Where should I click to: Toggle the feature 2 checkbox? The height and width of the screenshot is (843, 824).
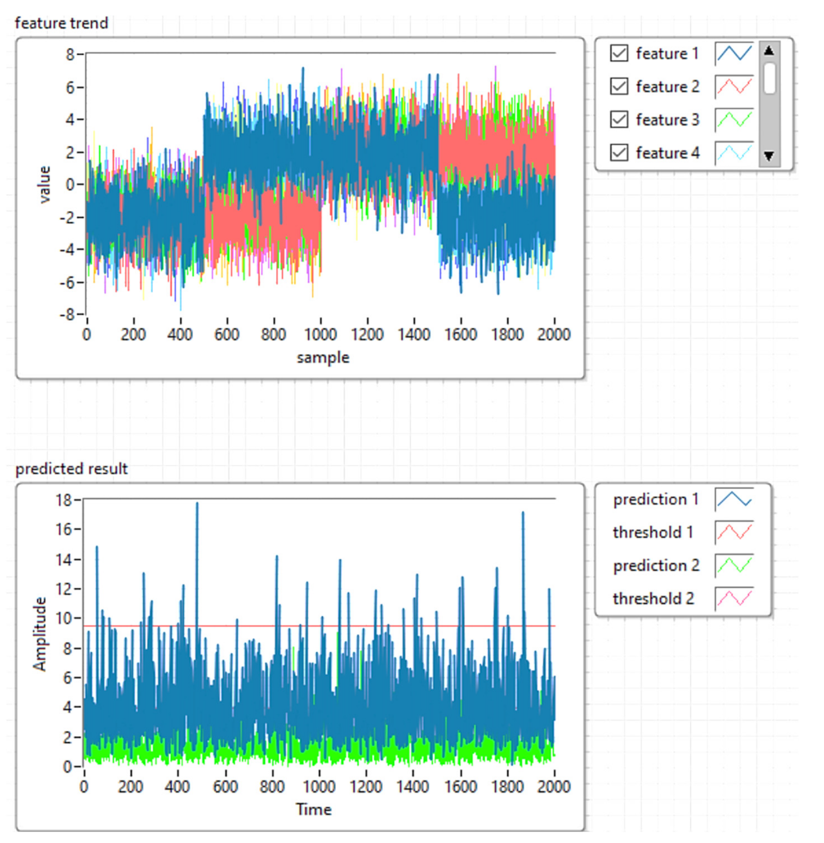point(619,87)
